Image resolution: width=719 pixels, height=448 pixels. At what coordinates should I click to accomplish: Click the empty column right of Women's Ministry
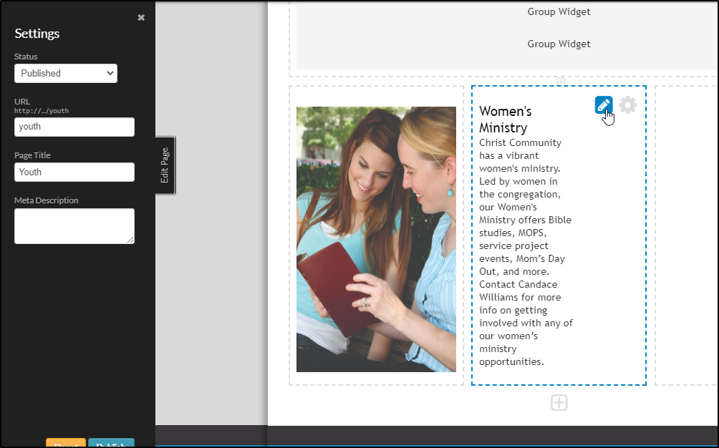(x=686, y=235)
